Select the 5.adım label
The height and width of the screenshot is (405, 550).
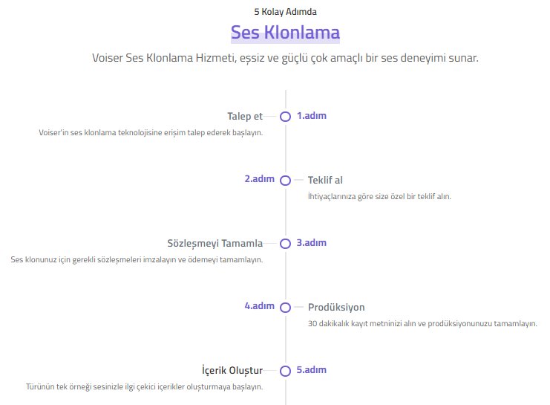click(312, 370)
